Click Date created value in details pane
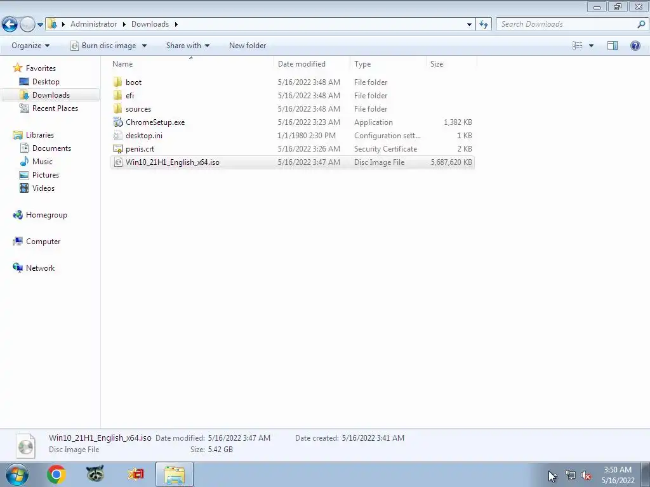This screenshot has height=487, width=650. point(373,438)
